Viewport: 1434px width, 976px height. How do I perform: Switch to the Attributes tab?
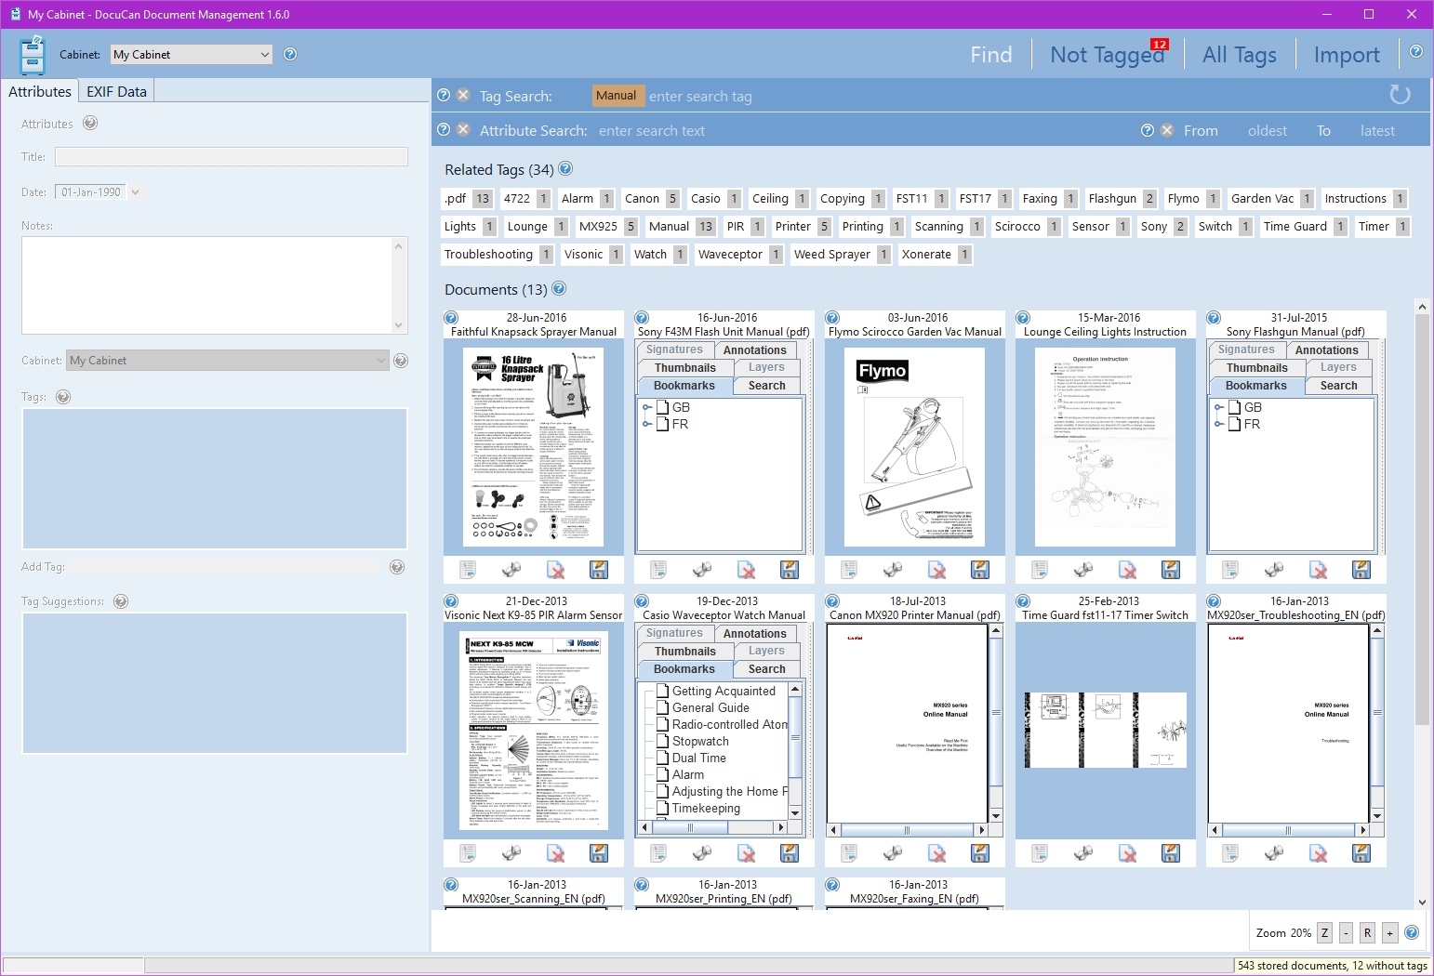pos(40,91)
